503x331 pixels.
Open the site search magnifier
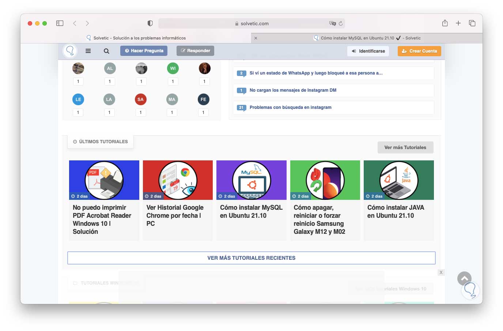tap(106, 51)
